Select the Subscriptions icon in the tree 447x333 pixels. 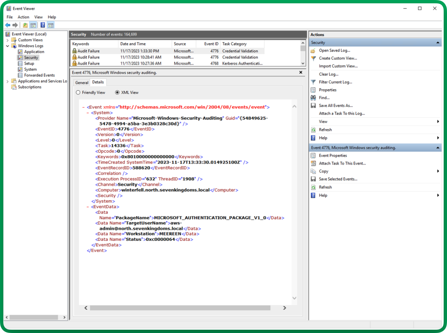[14, 87]
